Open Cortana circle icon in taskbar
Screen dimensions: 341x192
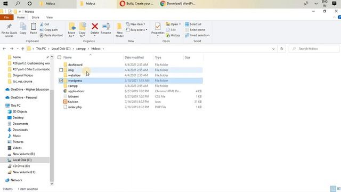click(30, 4)
